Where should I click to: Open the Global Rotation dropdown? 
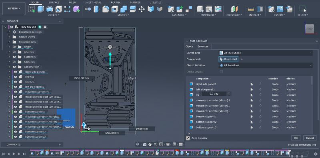266,65
